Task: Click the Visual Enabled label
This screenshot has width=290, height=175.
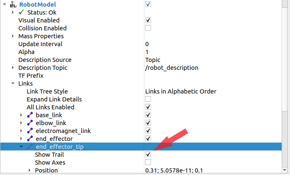Action: (39, 20)
